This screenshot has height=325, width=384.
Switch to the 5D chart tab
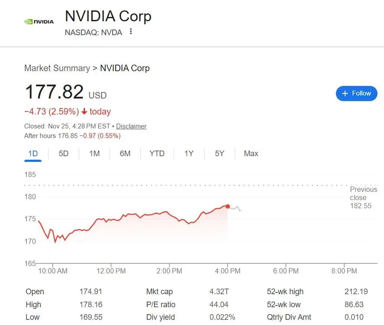click(63, 154)
